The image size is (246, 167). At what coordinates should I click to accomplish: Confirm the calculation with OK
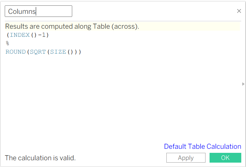[225, 158]
